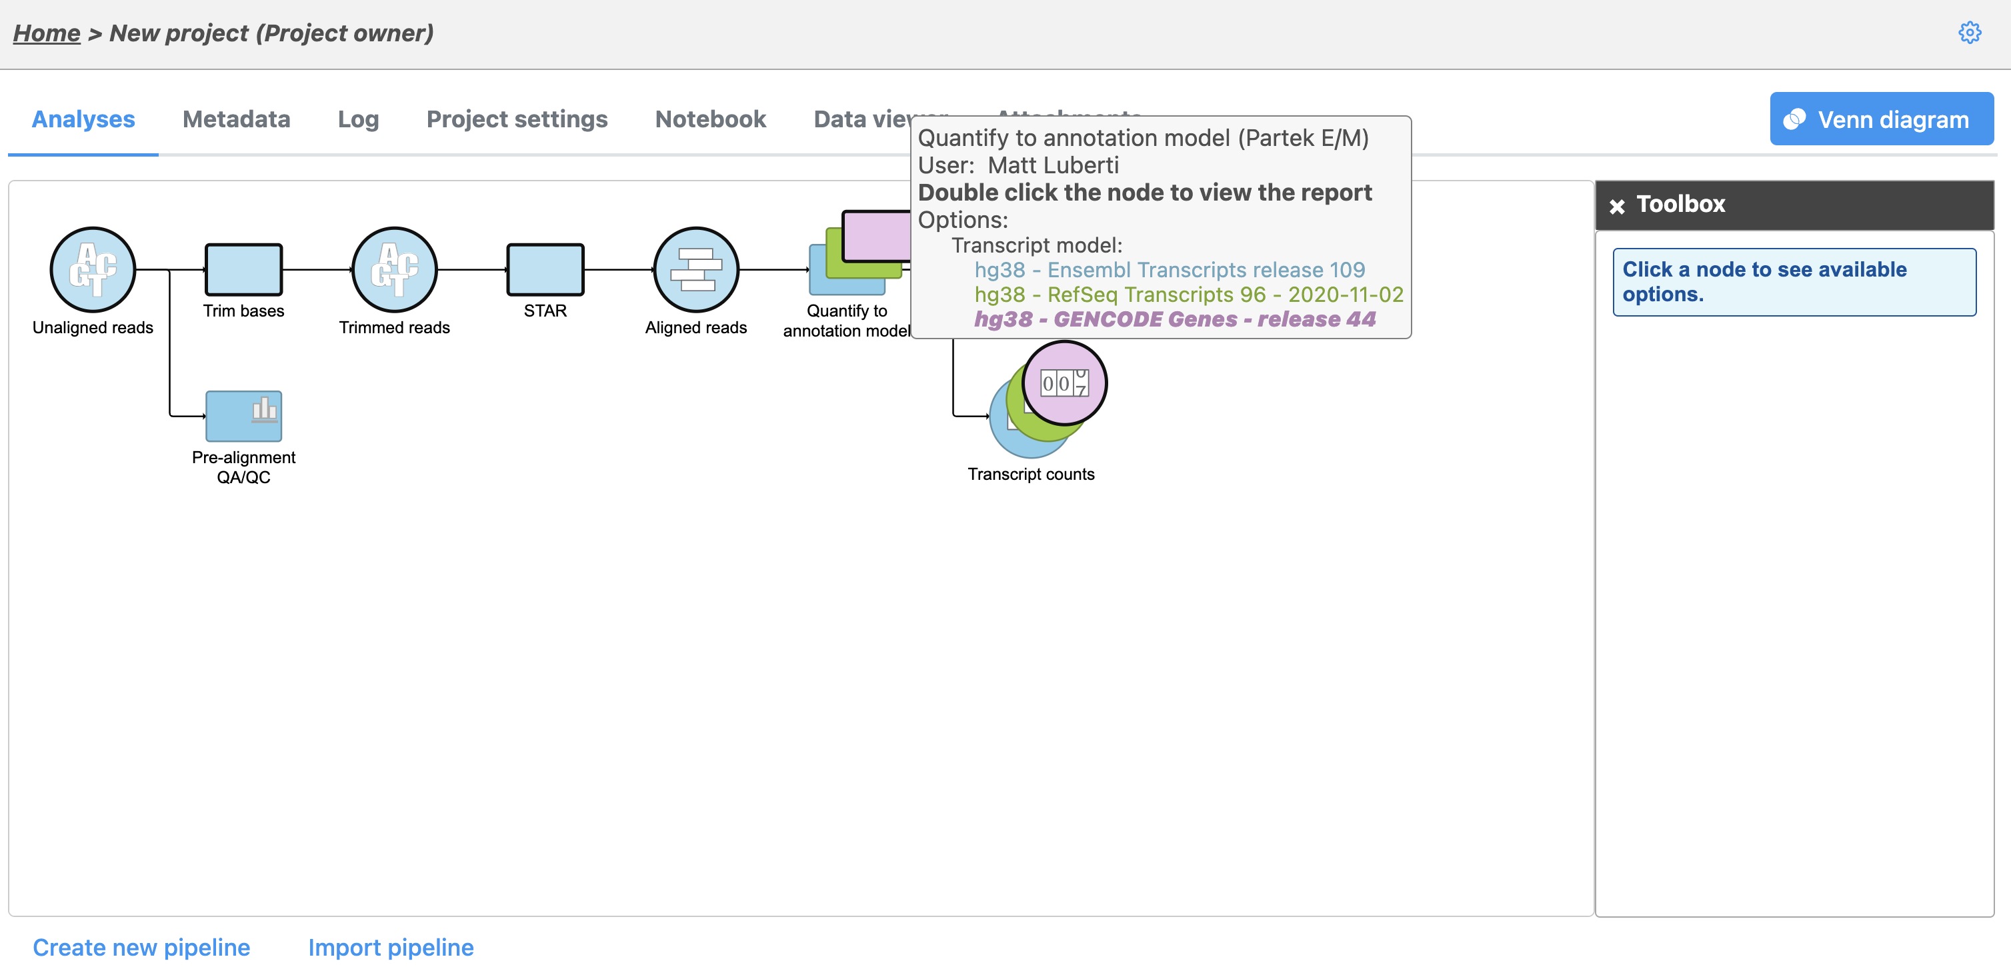Click Import pipeline link

click(390, 946)
